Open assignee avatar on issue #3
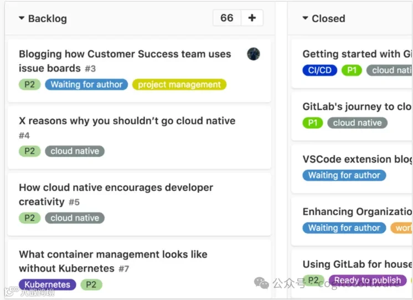The image size is (413, 300). 254,54
